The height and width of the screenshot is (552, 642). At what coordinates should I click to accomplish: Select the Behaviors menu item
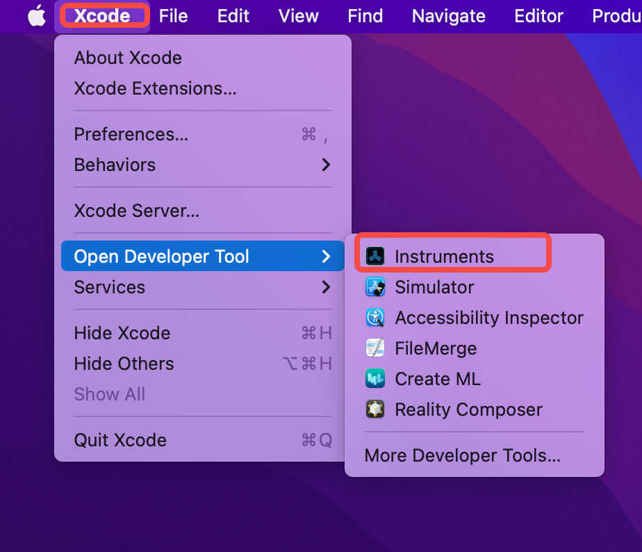[203, 165]
